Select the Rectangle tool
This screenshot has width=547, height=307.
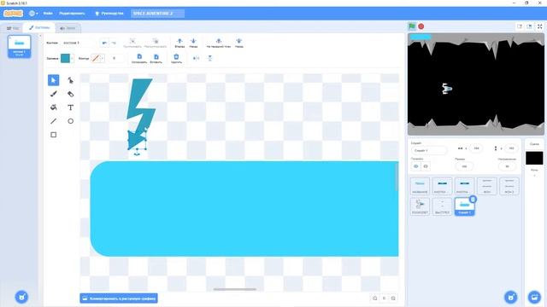(x=53, y=135)
